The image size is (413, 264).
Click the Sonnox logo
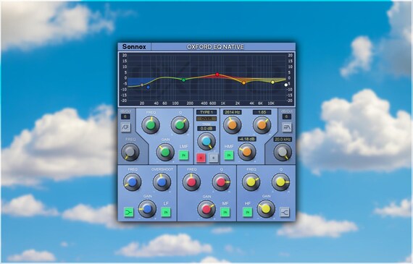(x=134, y=47)
